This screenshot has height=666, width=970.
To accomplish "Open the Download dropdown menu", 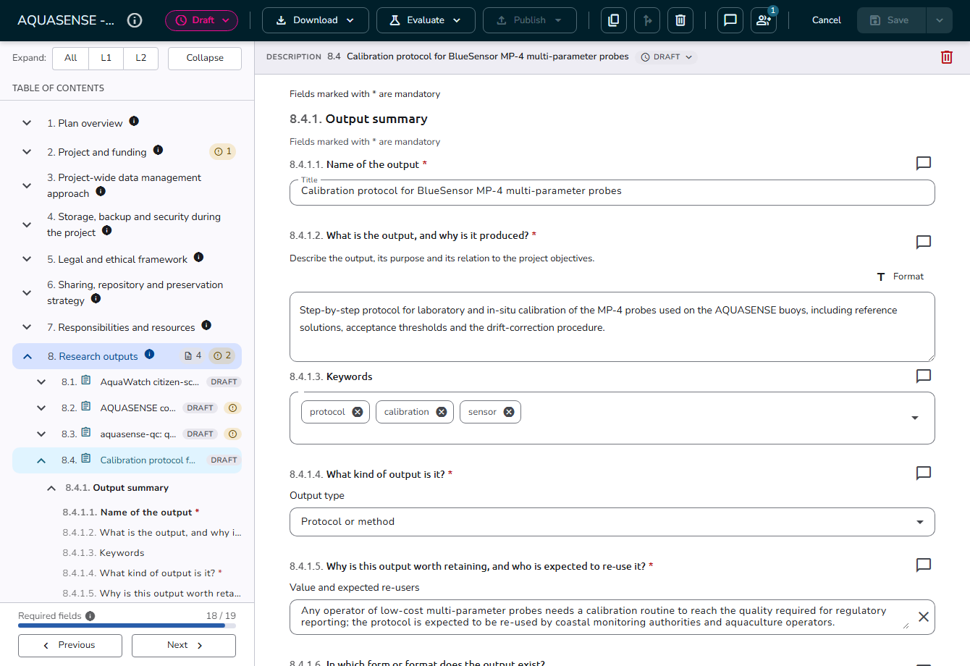I will pos(316,20).
